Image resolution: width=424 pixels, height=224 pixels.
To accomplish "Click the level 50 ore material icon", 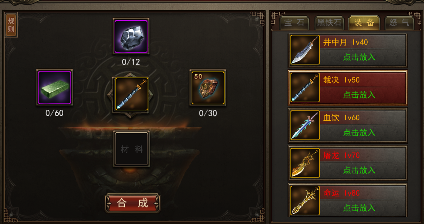I will (208, 87).
